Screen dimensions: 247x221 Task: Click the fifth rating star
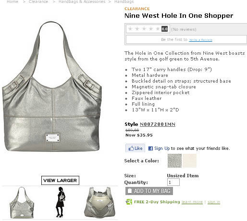coord(158,29)
